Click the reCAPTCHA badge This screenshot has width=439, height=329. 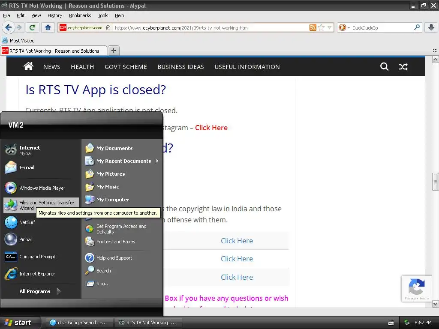click(x=416, y=288)
